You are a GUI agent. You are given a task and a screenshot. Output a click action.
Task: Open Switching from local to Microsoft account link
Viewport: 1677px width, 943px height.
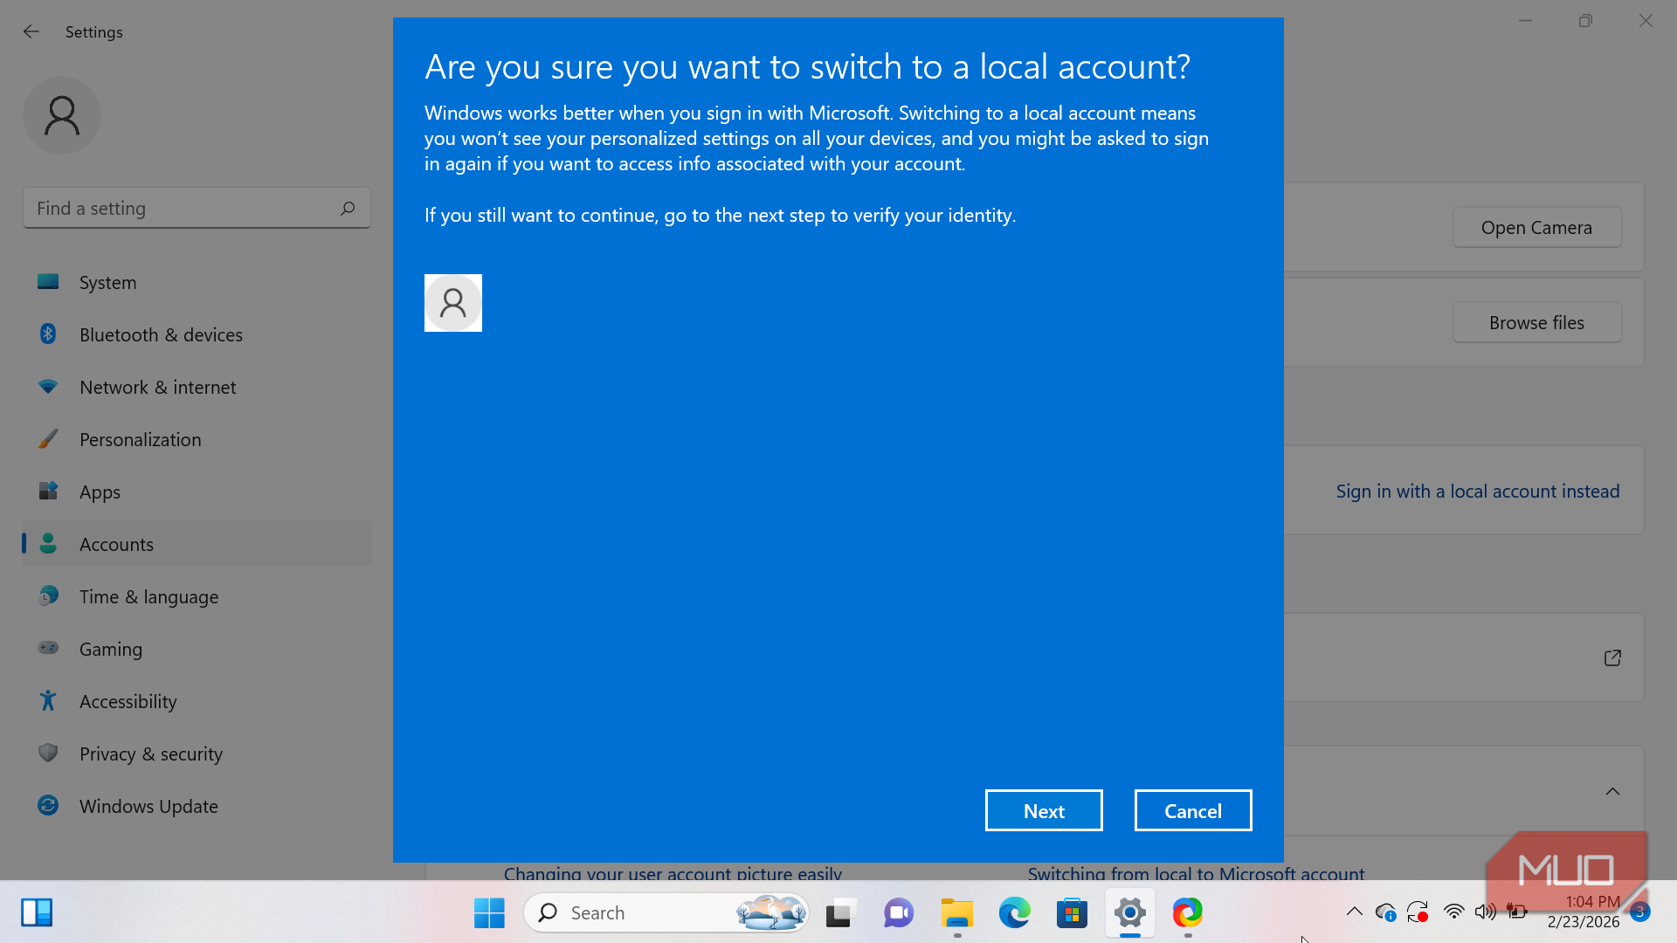tap(1196, 872)
